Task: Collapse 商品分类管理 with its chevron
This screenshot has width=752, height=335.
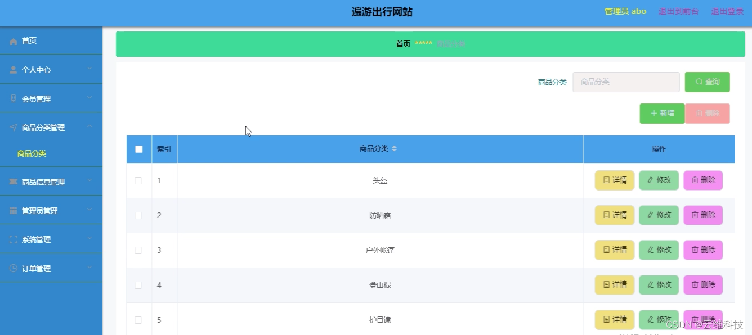Action: point(90,127)
